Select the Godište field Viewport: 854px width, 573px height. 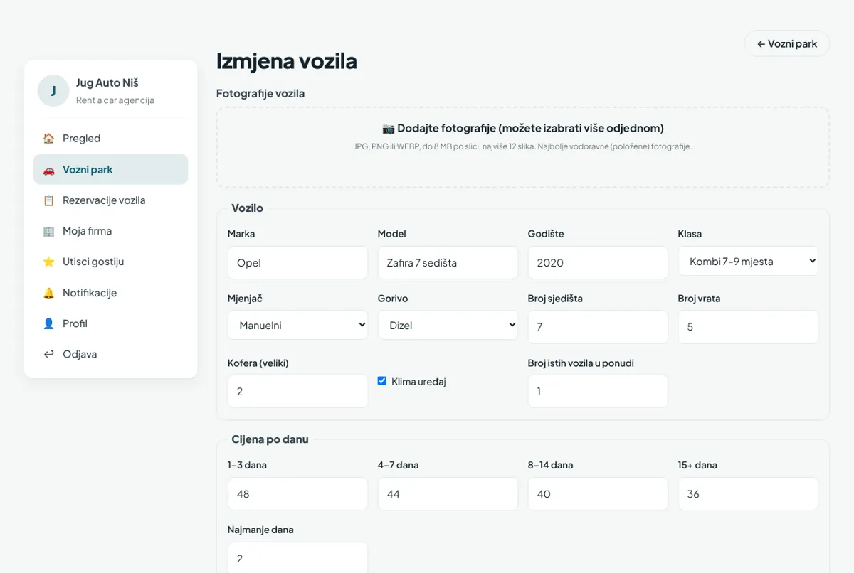(x=598, y=262)
